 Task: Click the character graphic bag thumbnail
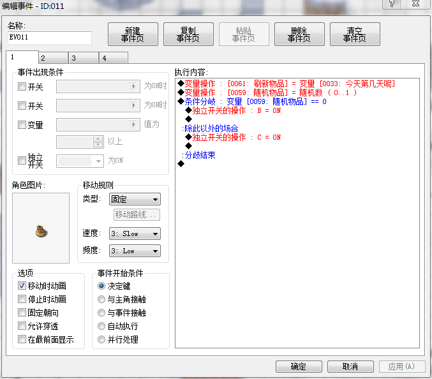click(41, 228)
